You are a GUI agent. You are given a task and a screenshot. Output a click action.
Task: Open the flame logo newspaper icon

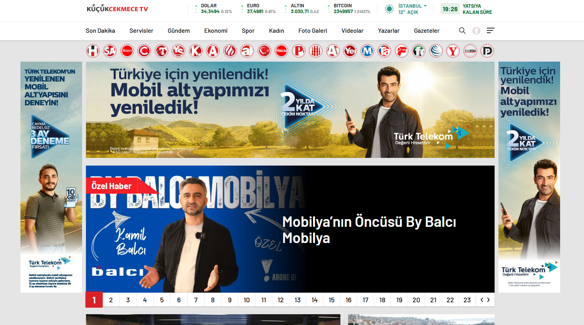tap(230, 51)
